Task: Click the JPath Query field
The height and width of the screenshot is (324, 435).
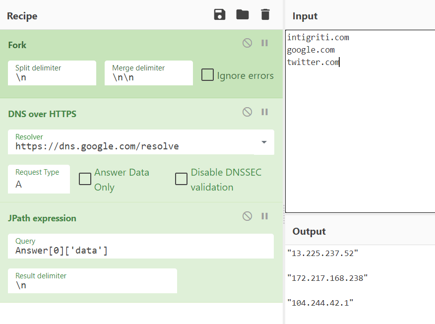Action: click(x=141, y=246)
